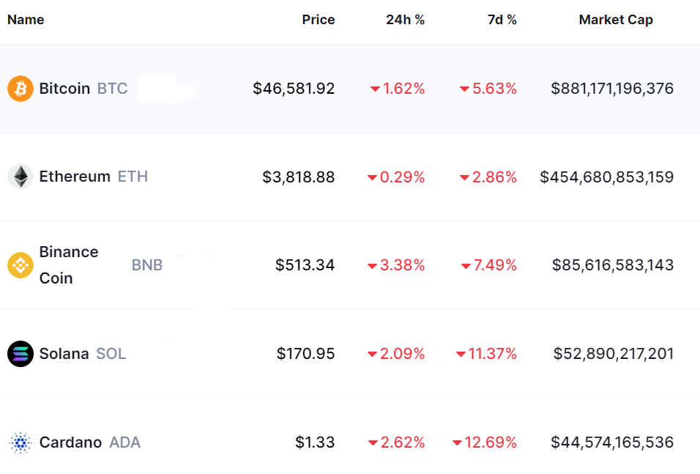700x474 pixels.
Task: Click the Ethereum diamond logo icon
Action: tap(21, 177)
